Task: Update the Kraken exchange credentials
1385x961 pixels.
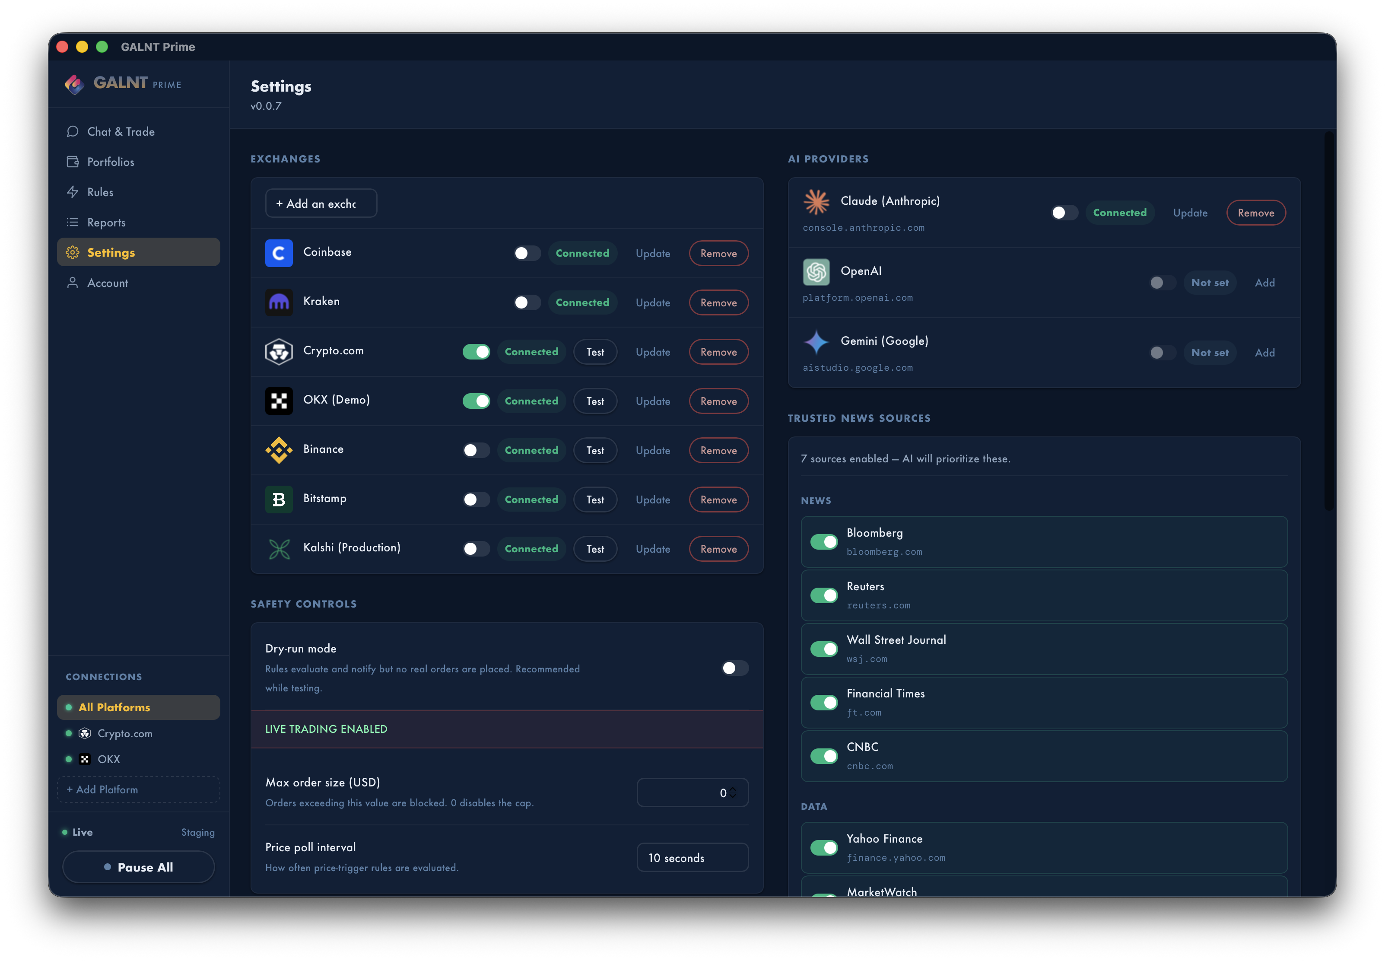Action: [x=653, y=303]
